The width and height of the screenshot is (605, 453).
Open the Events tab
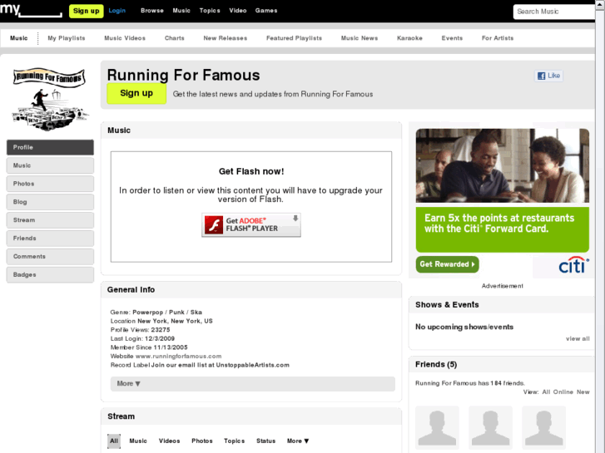coord(452,38)
